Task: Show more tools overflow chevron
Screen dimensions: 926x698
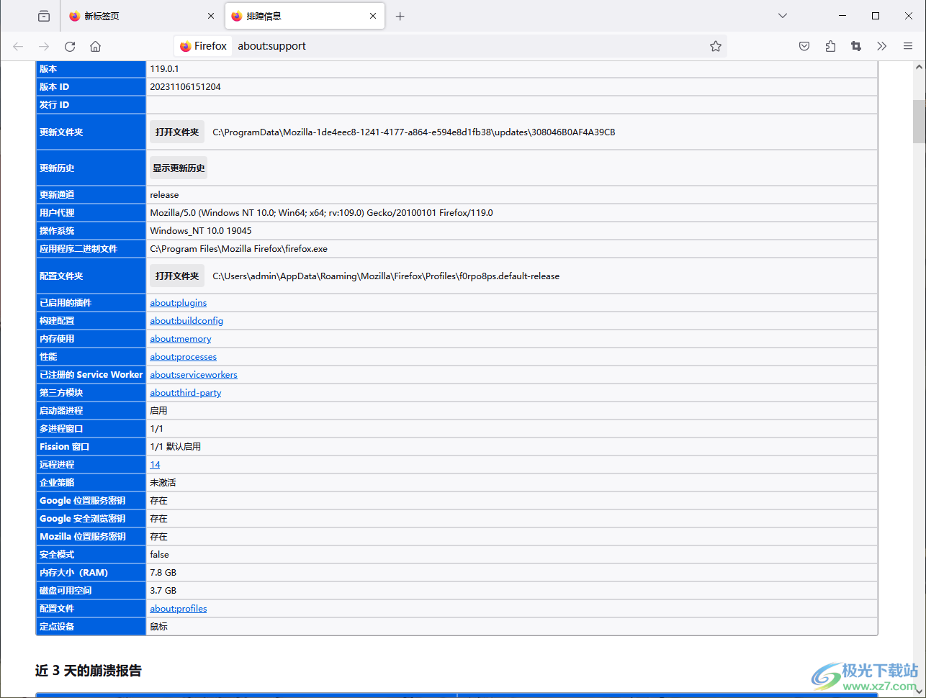Action: [882, 46]
